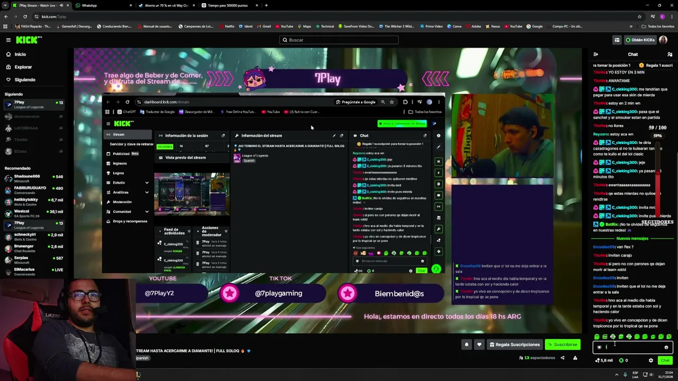Open the dashboard icon next to Obtén KICKs
678x381 pixels.
pos(617,40)
